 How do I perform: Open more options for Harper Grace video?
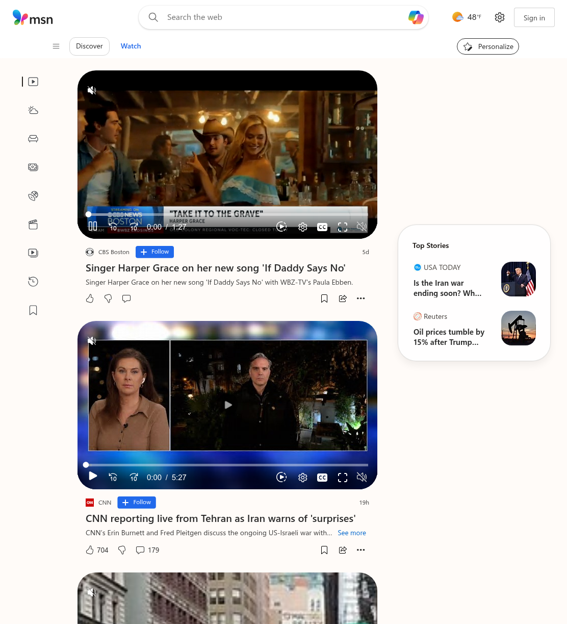[361, 298]
